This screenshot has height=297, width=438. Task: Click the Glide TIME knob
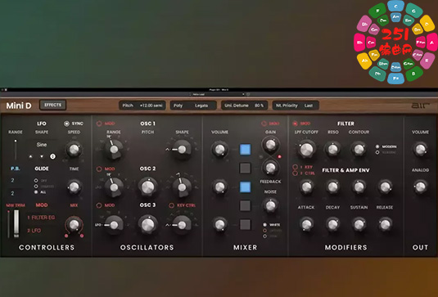[x=74, y=187]
